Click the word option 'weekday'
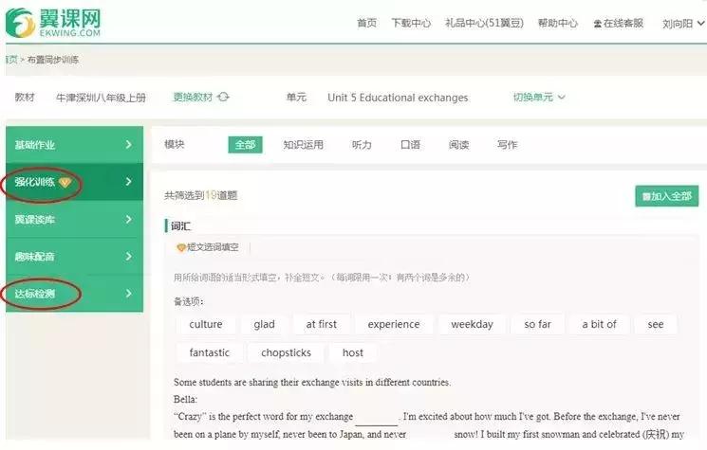Screen dimensions: 707x450 [x=472, y=324]
